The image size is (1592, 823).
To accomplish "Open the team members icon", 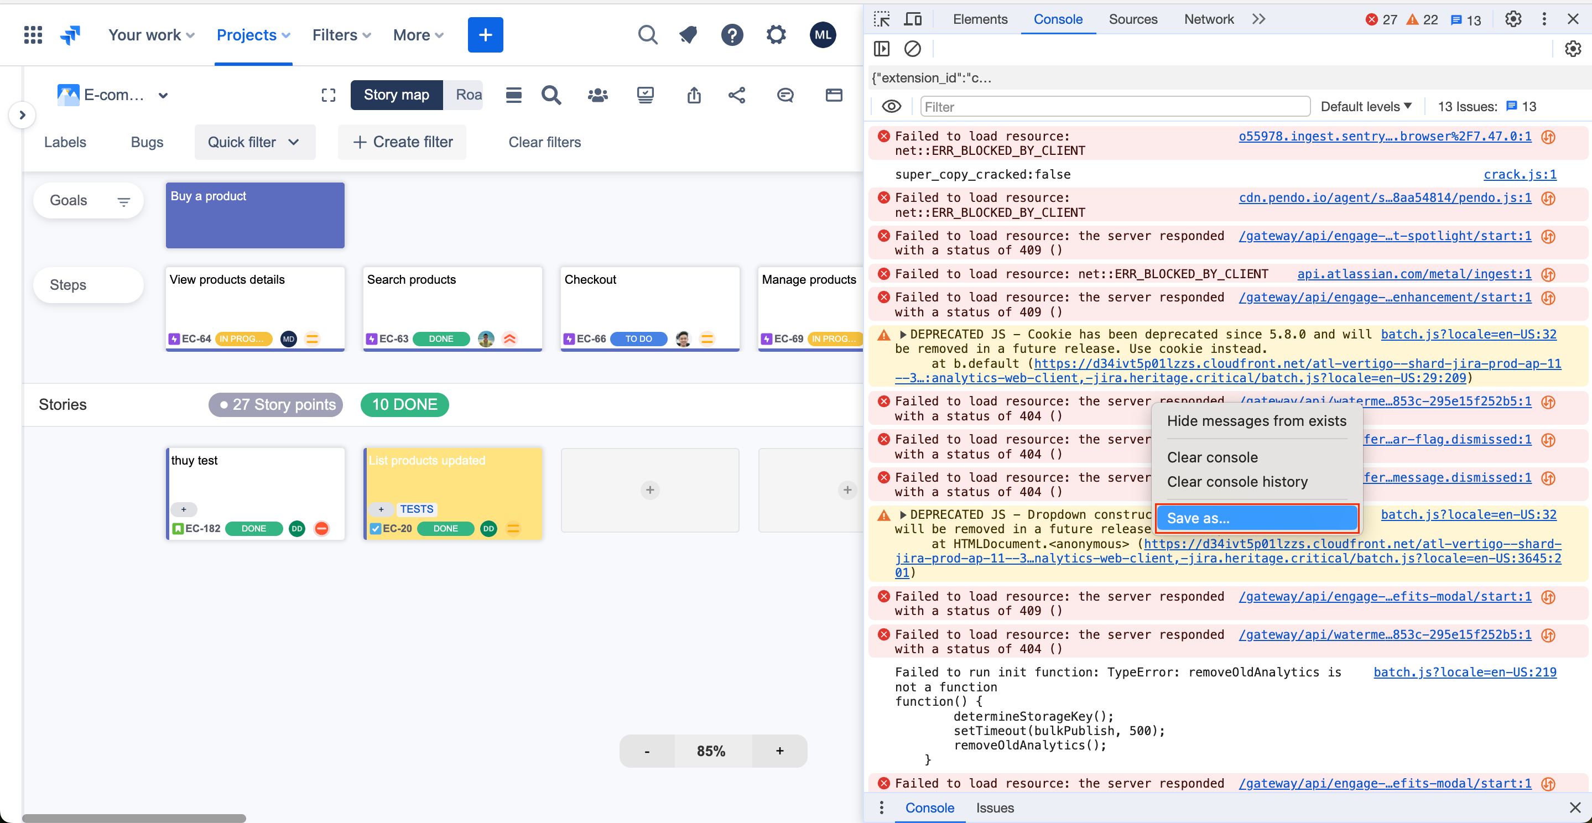I will [597, 95].
